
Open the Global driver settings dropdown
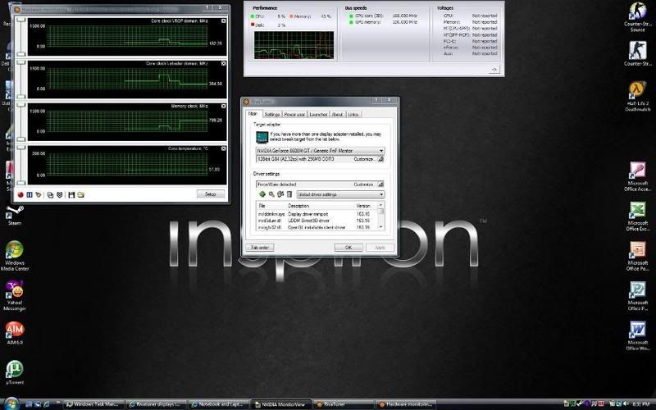tap(340, 194)
